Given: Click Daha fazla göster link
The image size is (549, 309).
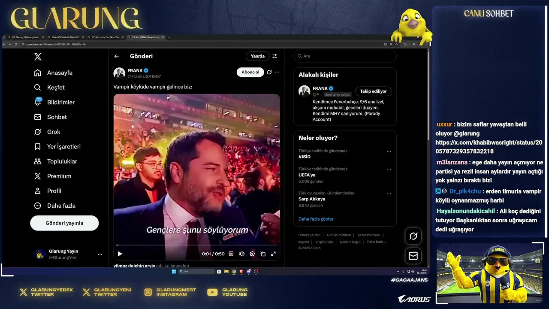Looking at the screenshot, I should [316, 219].
